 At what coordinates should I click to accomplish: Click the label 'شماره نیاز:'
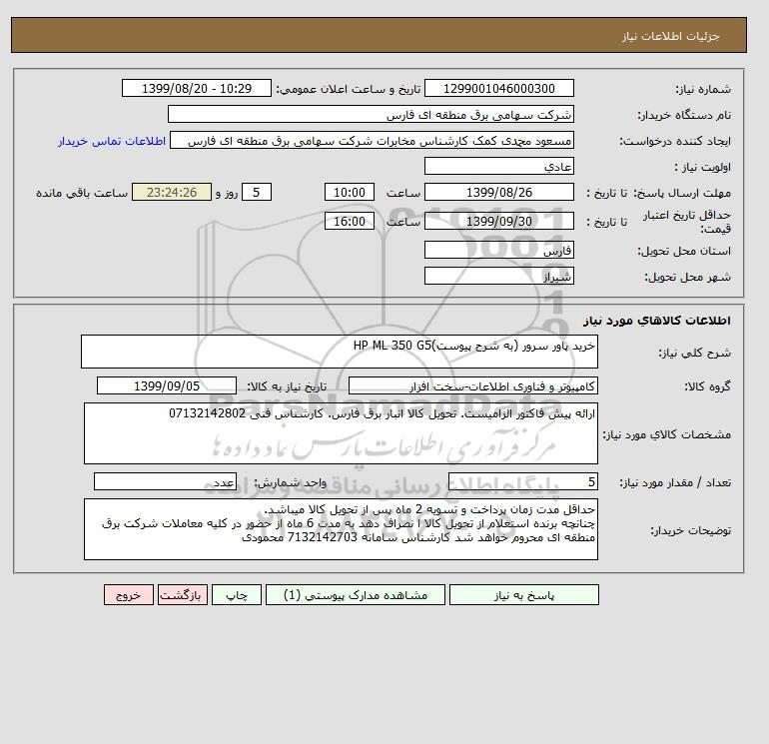click(703, 89)
